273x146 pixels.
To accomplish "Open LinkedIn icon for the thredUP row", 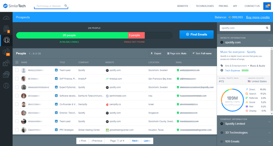I will point(56,79).
